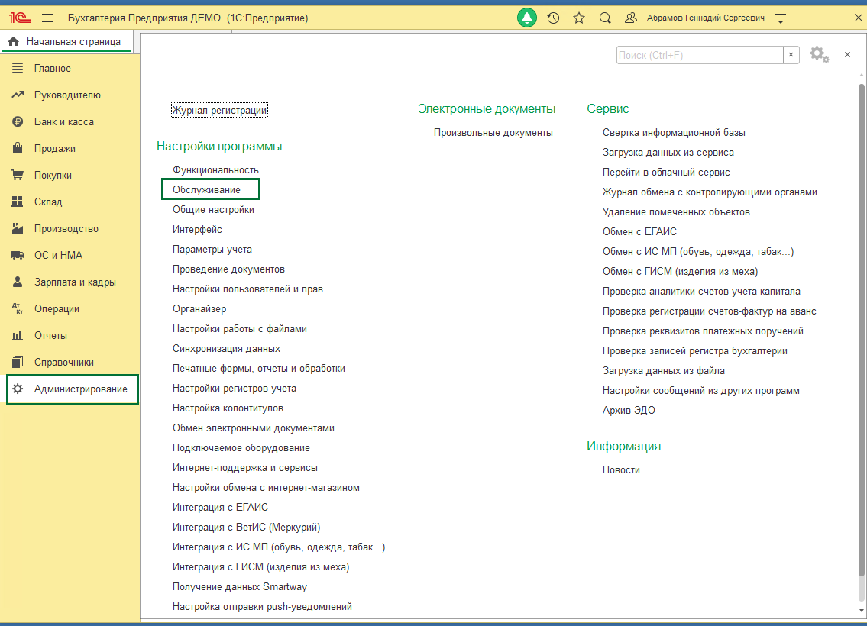
Task: Open Свертка информационной базы
Action: tap(674, 133)
